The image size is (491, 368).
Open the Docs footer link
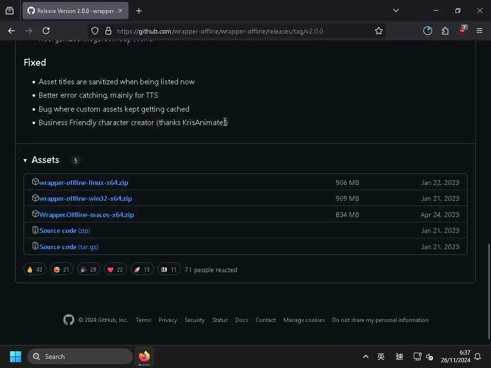242,320
